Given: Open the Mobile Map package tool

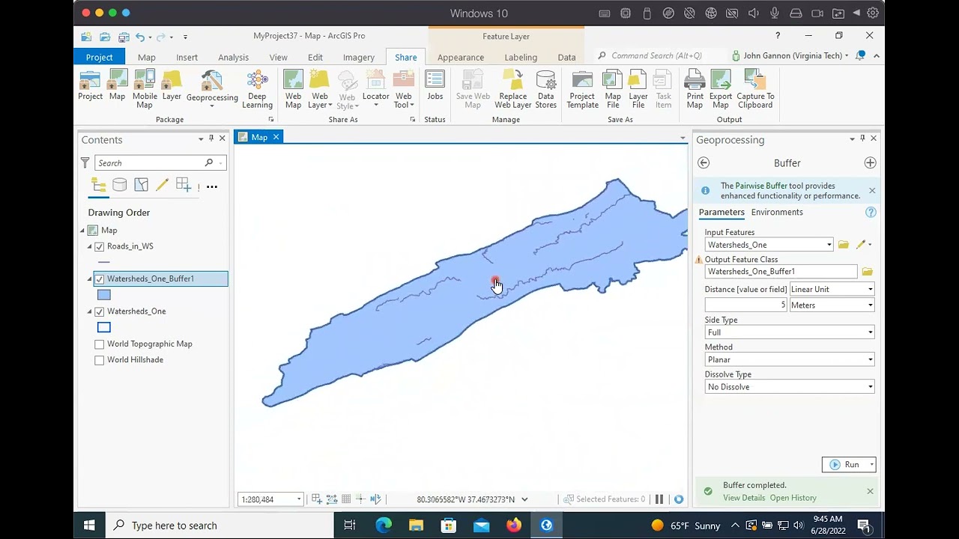Looking at the screenshot, I should [x=145, y=89].
